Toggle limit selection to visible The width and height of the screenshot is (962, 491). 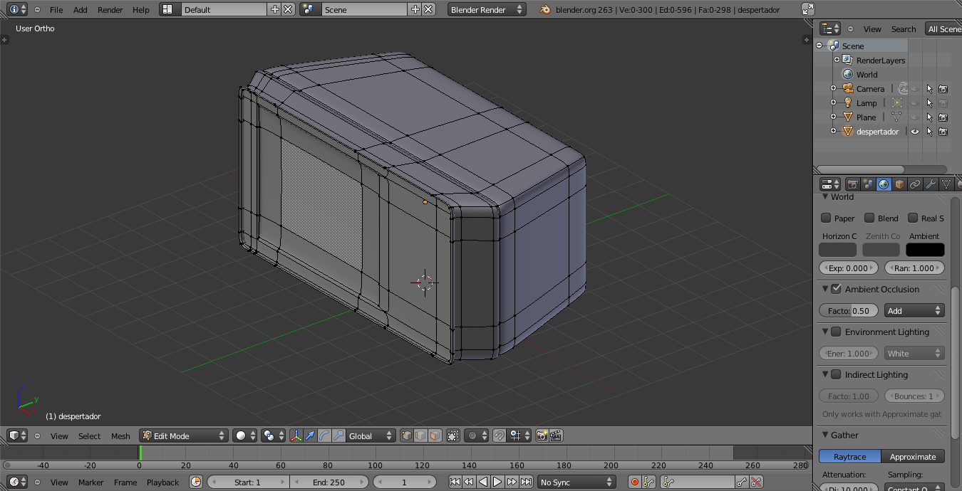pyautogui.click(x=453, y=435)
